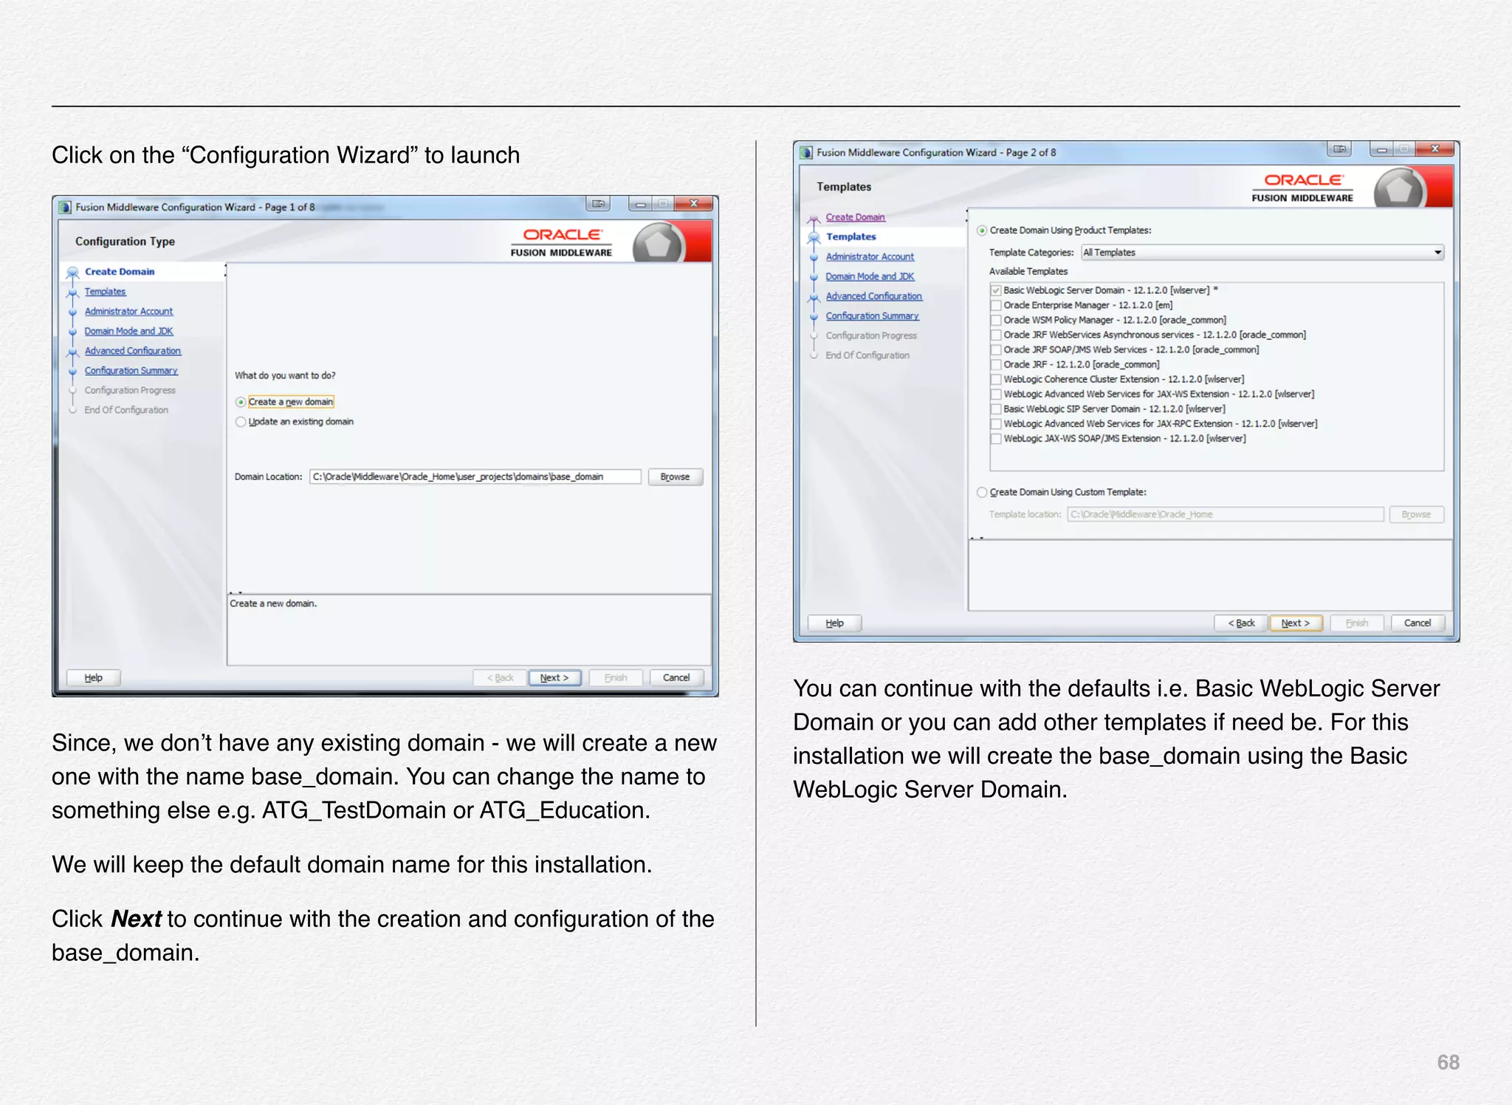Click into the Domain Location path field
The width and height of the screenshot is (1512, 1105).
click(475, 476)
